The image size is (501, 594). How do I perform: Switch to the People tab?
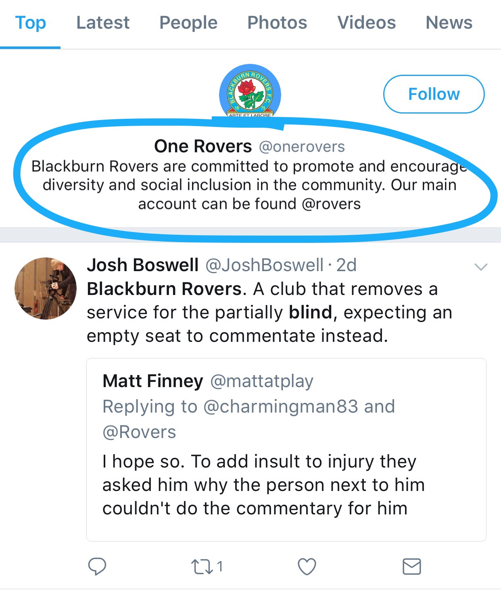(188, 23)
